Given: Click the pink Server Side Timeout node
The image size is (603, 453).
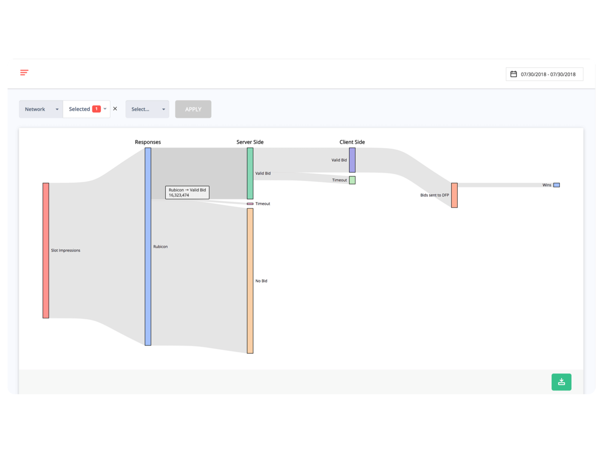Looking at the screenshot, I should click(250, 204).
